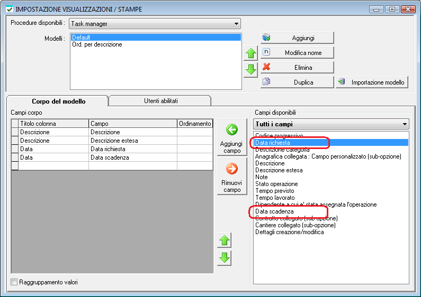This screenshot has width=421, height=297.
Task: Click Modifica nome button
Action: click(x=297, y=52)
